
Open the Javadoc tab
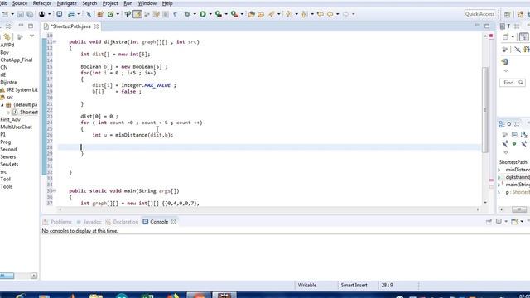[89, 222]
